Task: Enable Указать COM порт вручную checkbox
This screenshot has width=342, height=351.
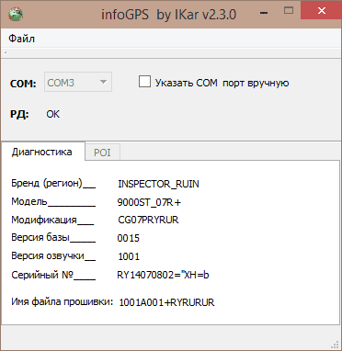Action: click(144, 82)
